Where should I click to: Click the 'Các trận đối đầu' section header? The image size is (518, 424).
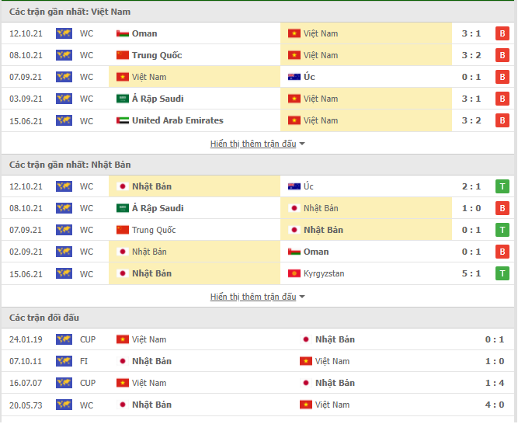(x=44, y=318)
